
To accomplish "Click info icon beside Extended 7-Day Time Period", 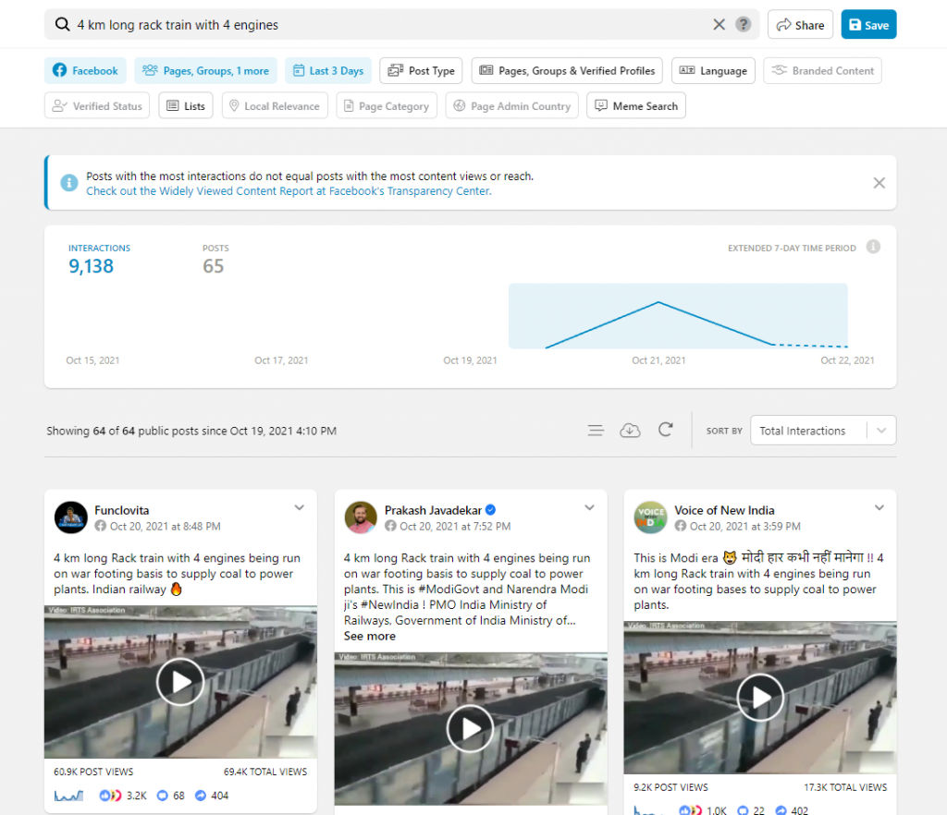I will pos(873,248).
